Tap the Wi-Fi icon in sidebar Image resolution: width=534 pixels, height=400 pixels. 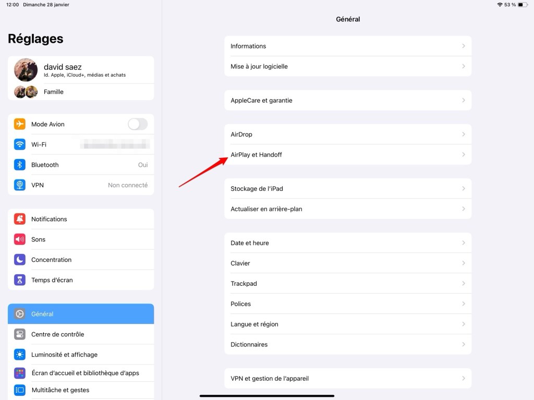click(20, 144)
